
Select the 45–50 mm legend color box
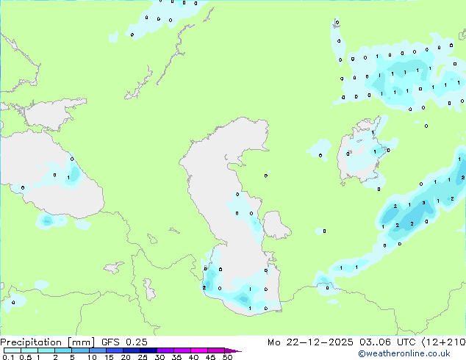point(216,350)
